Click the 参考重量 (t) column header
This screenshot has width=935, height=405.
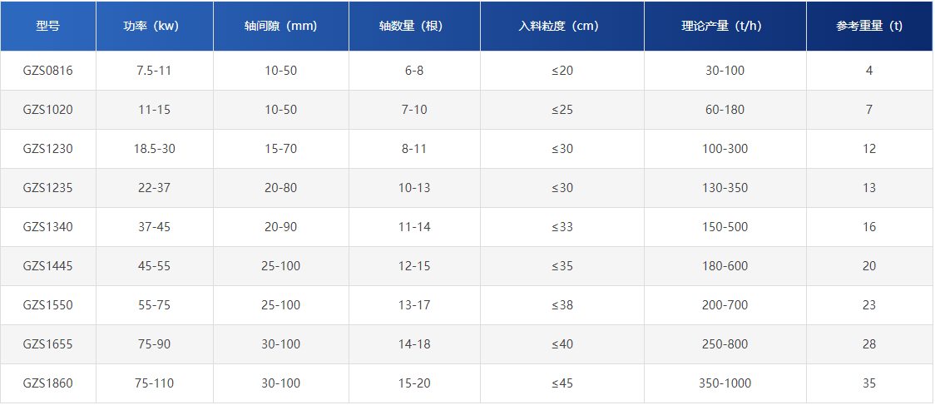[869, 26]
